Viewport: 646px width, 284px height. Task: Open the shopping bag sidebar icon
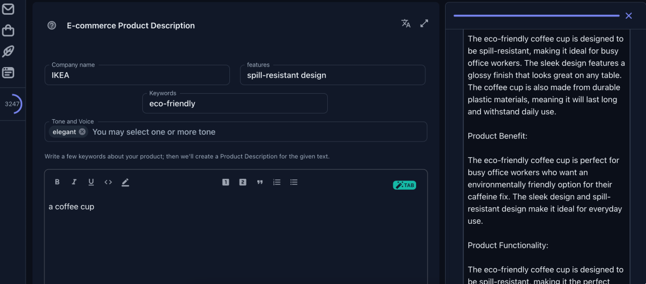tap(8, 31)
